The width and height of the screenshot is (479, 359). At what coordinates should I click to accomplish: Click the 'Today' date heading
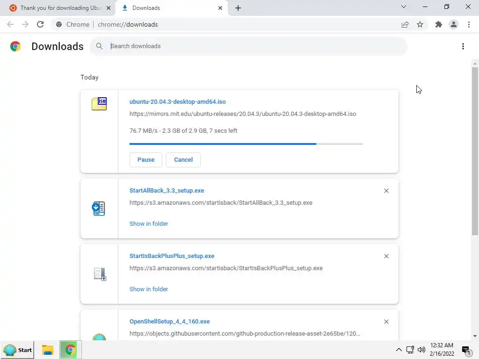point(89,77)
